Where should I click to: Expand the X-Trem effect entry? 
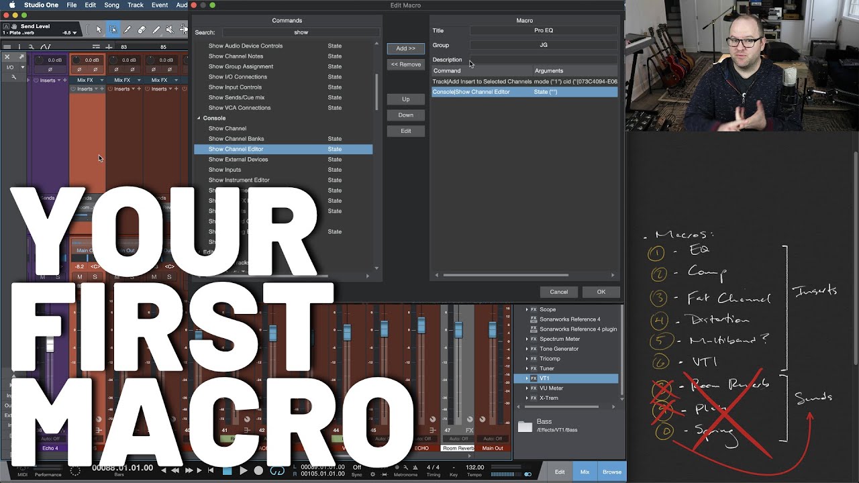tap(526, 398)
